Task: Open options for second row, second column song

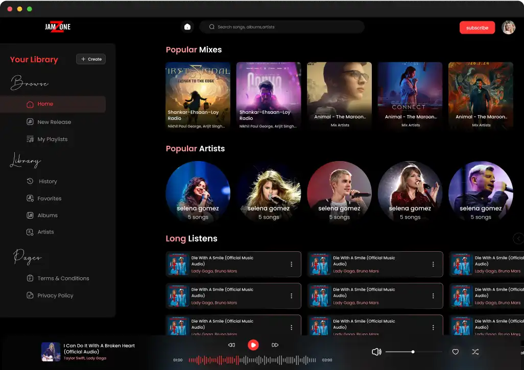Action: 433,296
